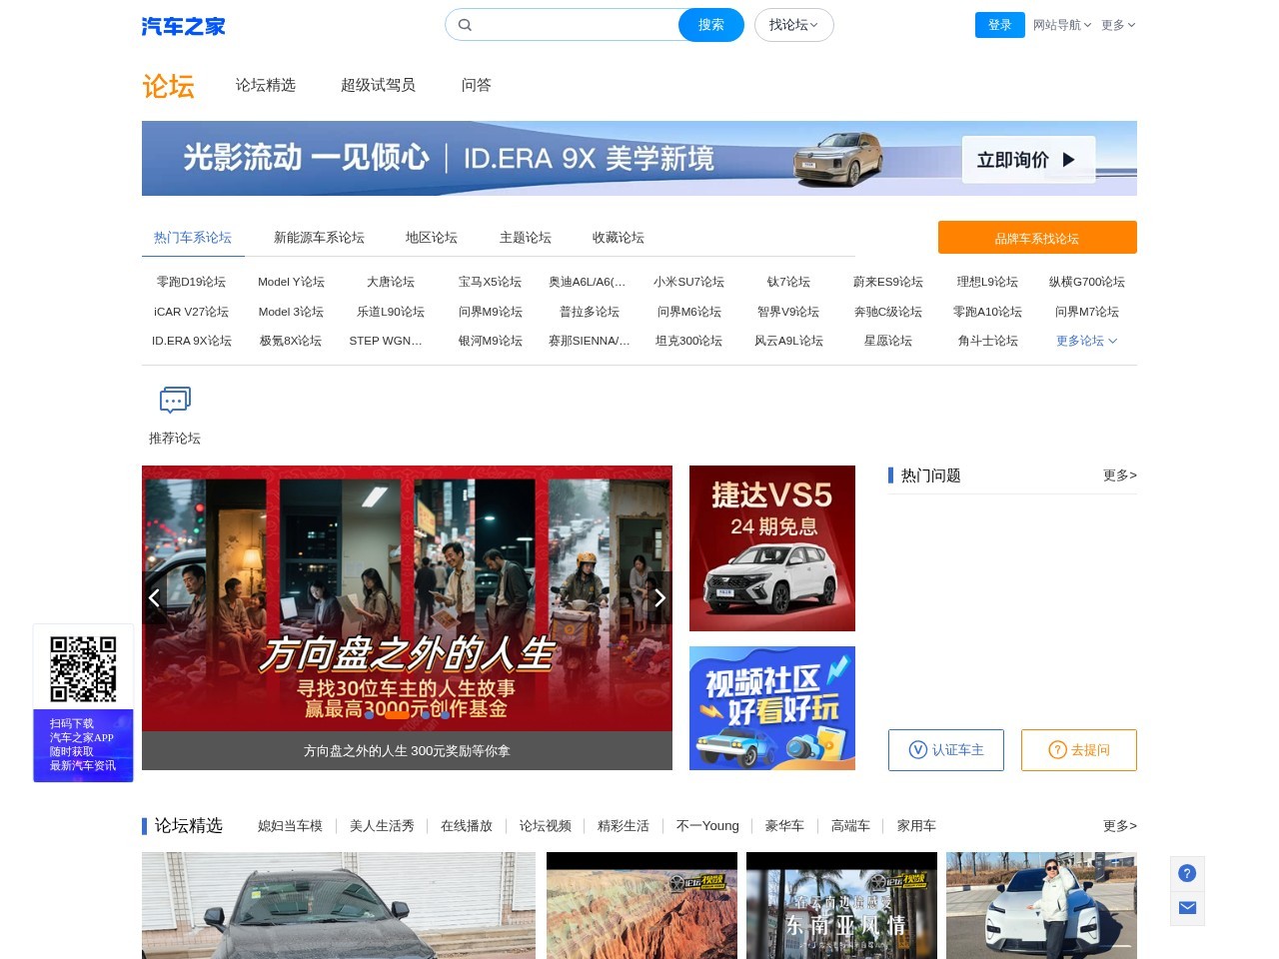Select 媳妇当车模 category
Screen dimensions: 1279x959
tap(290, 826)
